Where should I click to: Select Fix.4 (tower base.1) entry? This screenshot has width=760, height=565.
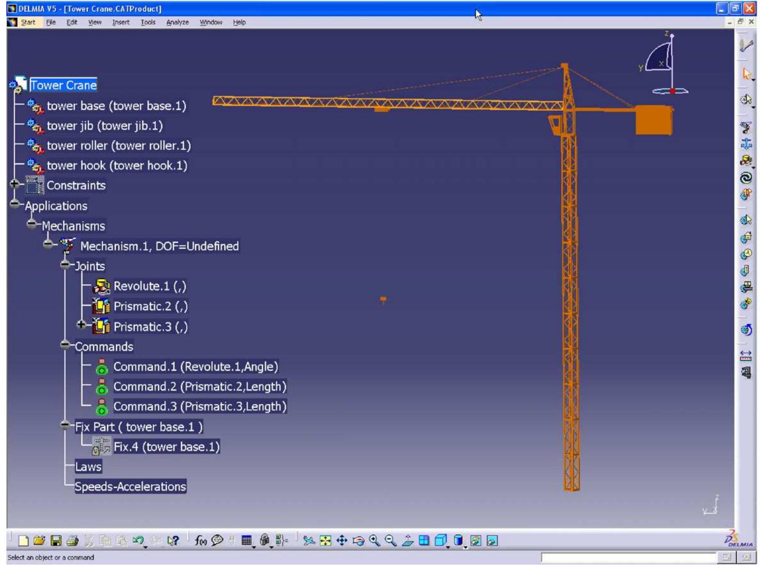pos(167,447)
